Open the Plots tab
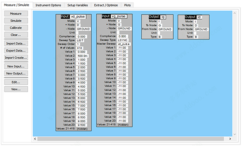This screenshot has height=146, width=243. coord(127,5)
